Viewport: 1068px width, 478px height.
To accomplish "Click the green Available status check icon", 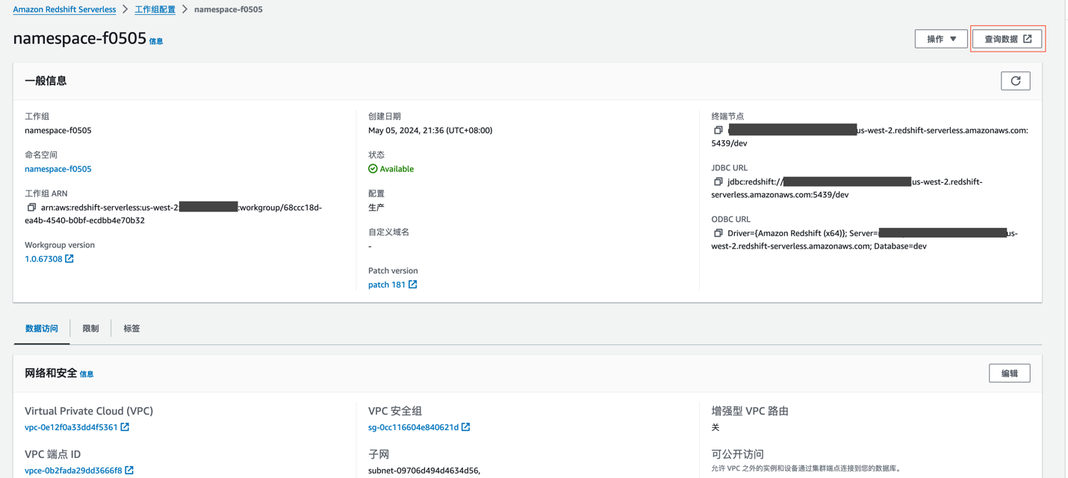I will [x=373, y=169].
